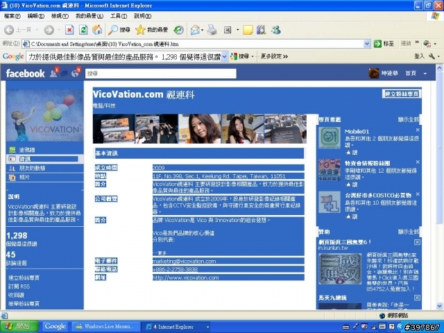The width and height of the screenshot is (444, 333).
Task: Click the 移至 Go button
Action: (384, 44)
